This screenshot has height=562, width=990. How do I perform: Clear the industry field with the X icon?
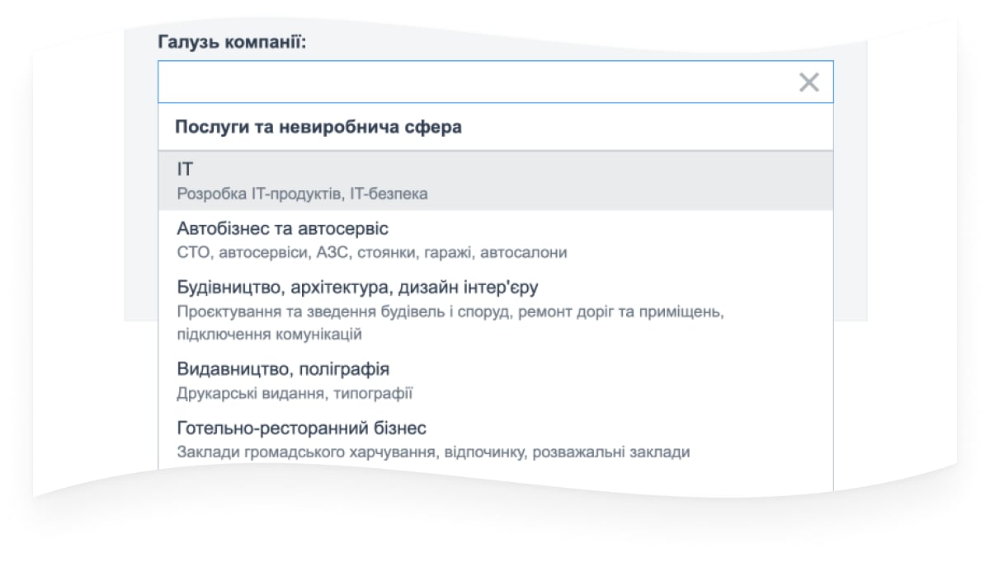[x=809, y=82]
